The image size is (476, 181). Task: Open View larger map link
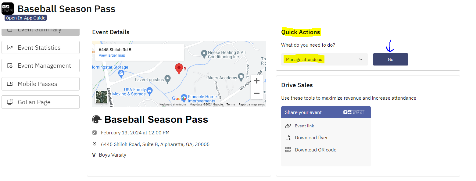coord(112,55)
